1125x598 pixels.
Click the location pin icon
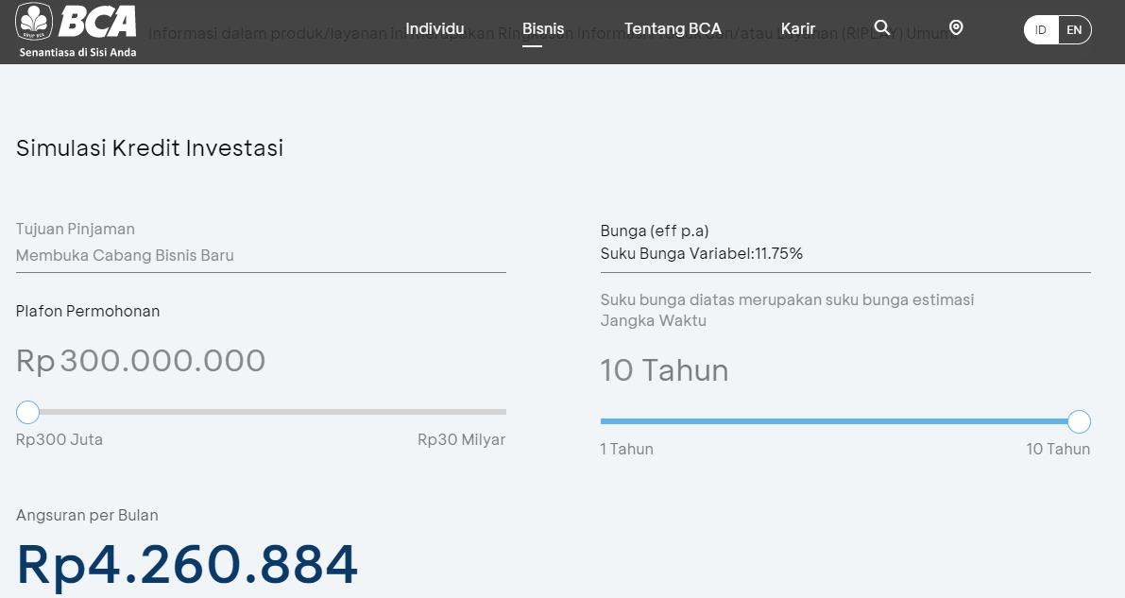tap(956, 27)
